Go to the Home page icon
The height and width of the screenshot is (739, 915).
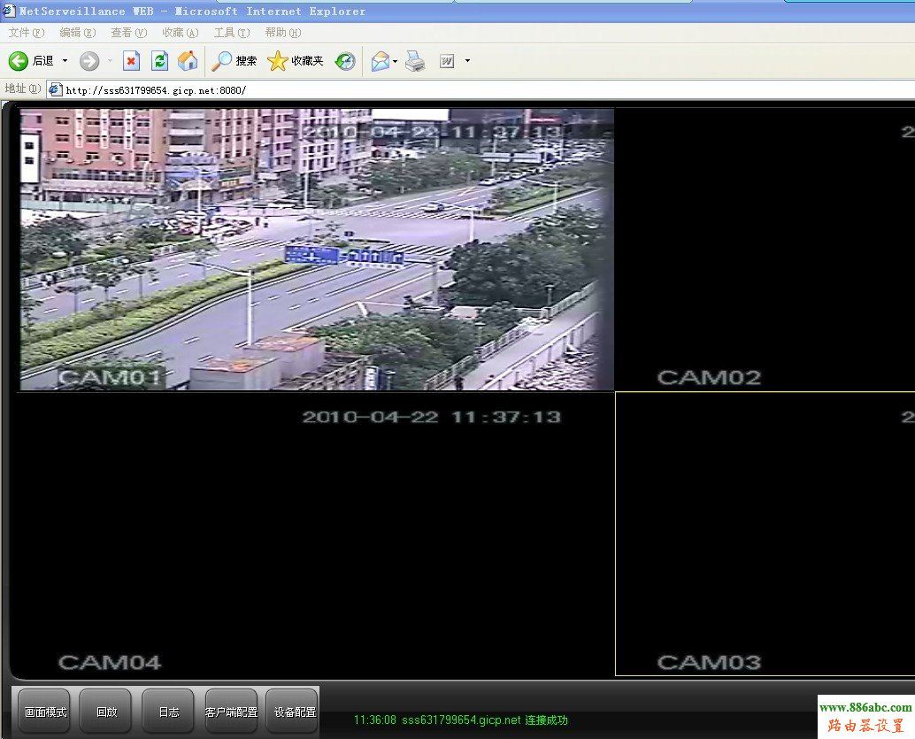188,61
